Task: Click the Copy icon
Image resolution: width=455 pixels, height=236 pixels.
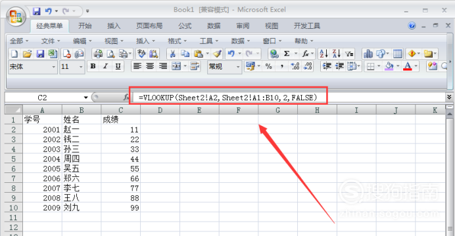Action: (185, 54)
